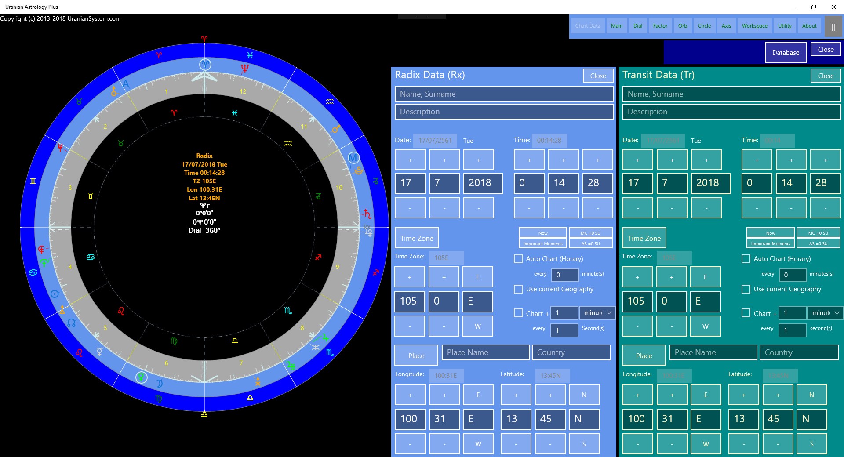The image size is (844, 457).
Task: Click the Radix Place button
Action: pos(416,355)
